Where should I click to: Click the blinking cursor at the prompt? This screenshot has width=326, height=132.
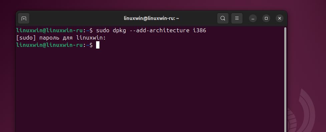(x=98, y=45)
